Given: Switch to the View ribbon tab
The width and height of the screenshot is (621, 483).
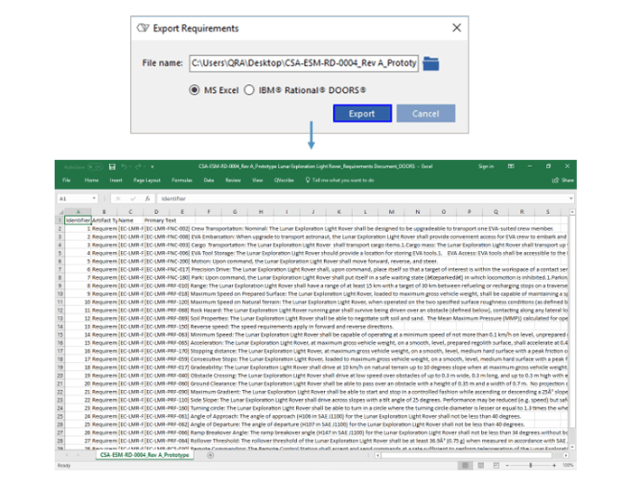Looking at the screenshot, I should pyautogui.click(x=257, y=181).
